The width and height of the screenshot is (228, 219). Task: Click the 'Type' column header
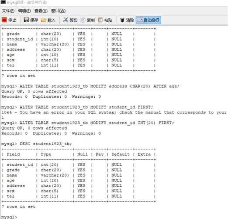point(46,154)
